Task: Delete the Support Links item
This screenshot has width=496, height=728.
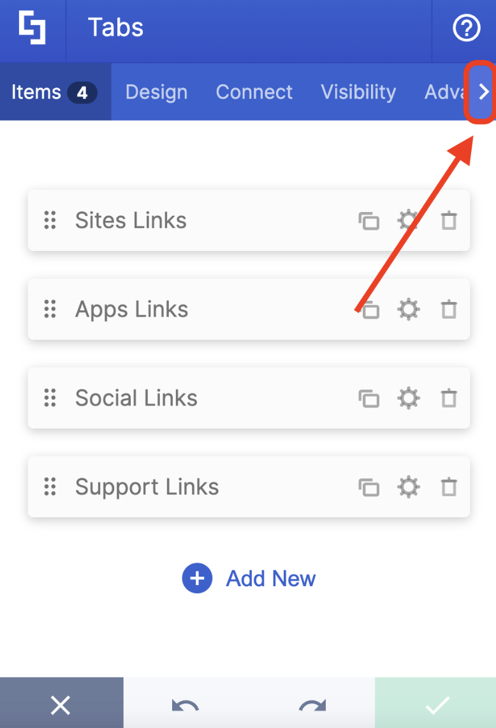Action: coord(449,487)
